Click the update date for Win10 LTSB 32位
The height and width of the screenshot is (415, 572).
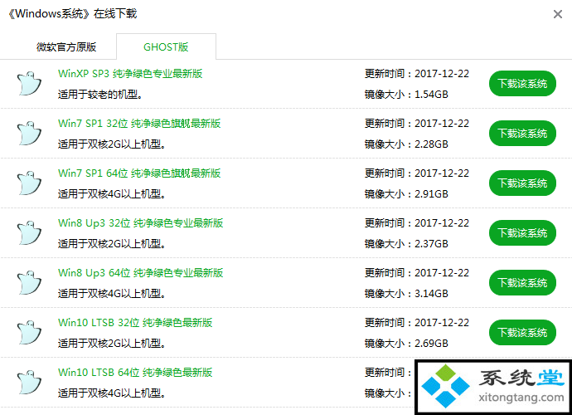point(442,323)
